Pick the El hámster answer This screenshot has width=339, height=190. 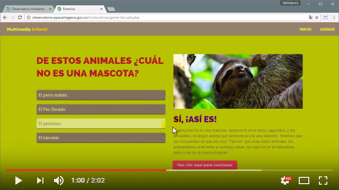pyautogui.click(x=101, y=138)
